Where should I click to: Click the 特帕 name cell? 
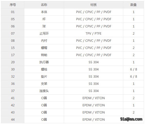point(44,55)
